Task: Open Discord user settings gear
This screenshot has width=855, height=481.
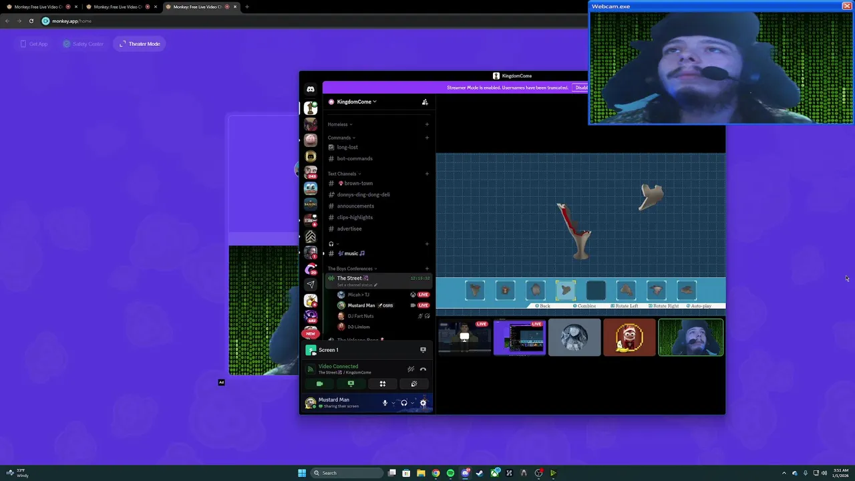Action: click(423, 403)
